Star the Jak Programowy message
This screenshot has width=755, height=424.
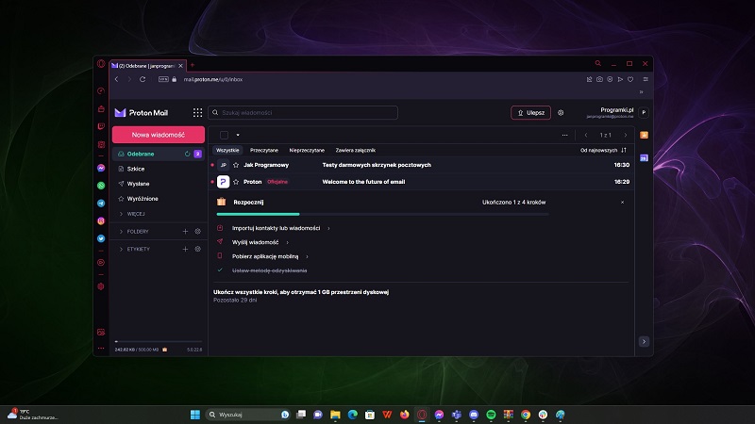[x=236, y=165]
